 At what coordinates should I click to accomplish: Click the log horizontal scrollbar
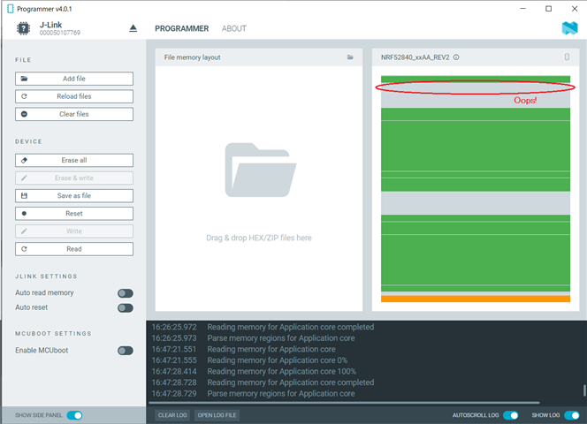click(344, 403)
